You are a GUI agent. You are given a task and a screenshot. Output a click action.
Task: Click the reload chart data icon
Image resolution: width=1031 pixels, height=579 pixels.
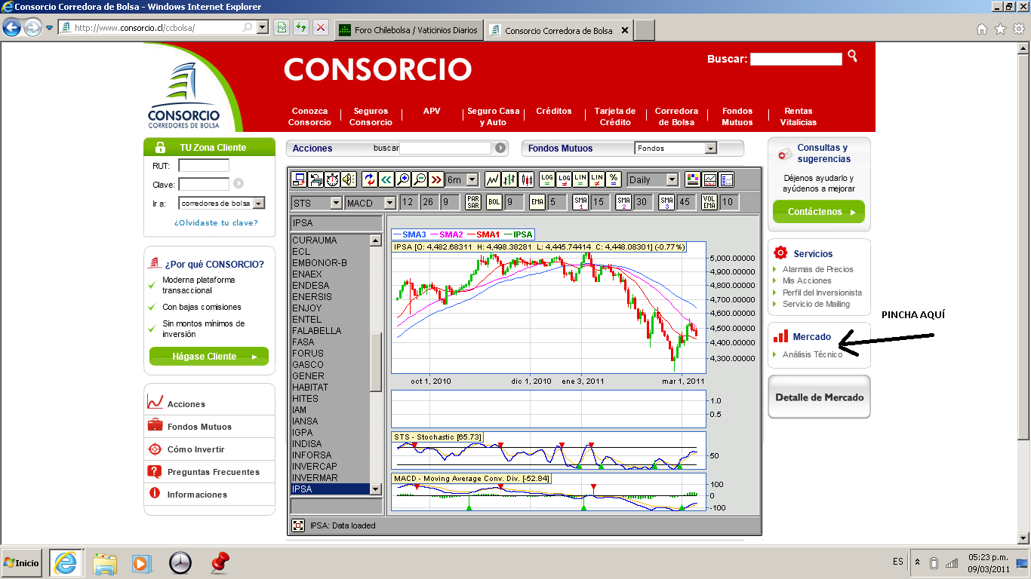point(370,179)
